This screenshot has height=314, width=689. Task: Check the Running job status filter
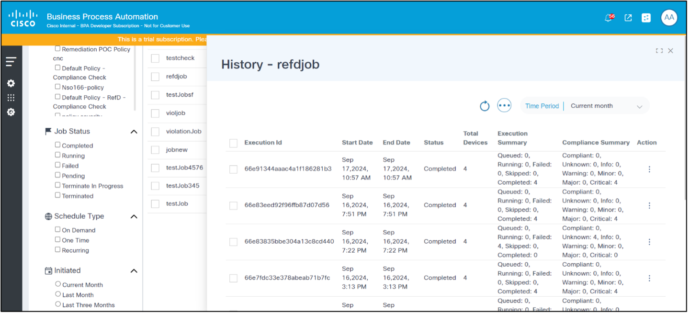pos(58,155)
